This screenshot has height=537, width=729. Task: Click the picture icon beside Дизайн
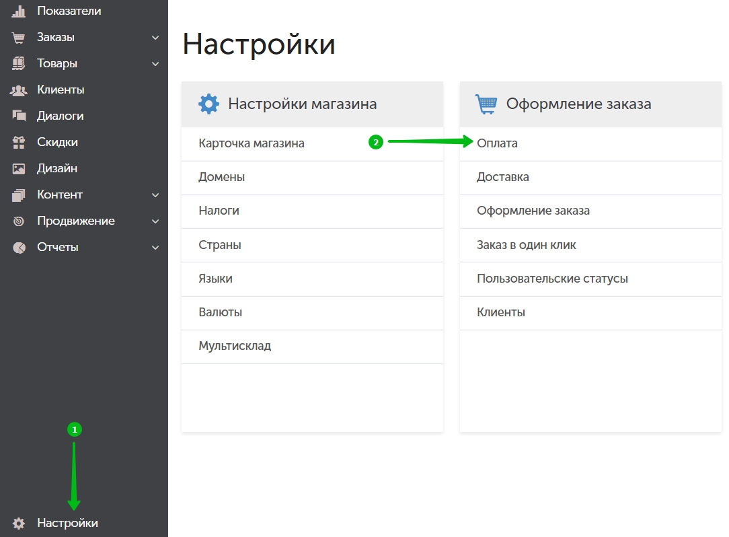(x=19, y=169)
